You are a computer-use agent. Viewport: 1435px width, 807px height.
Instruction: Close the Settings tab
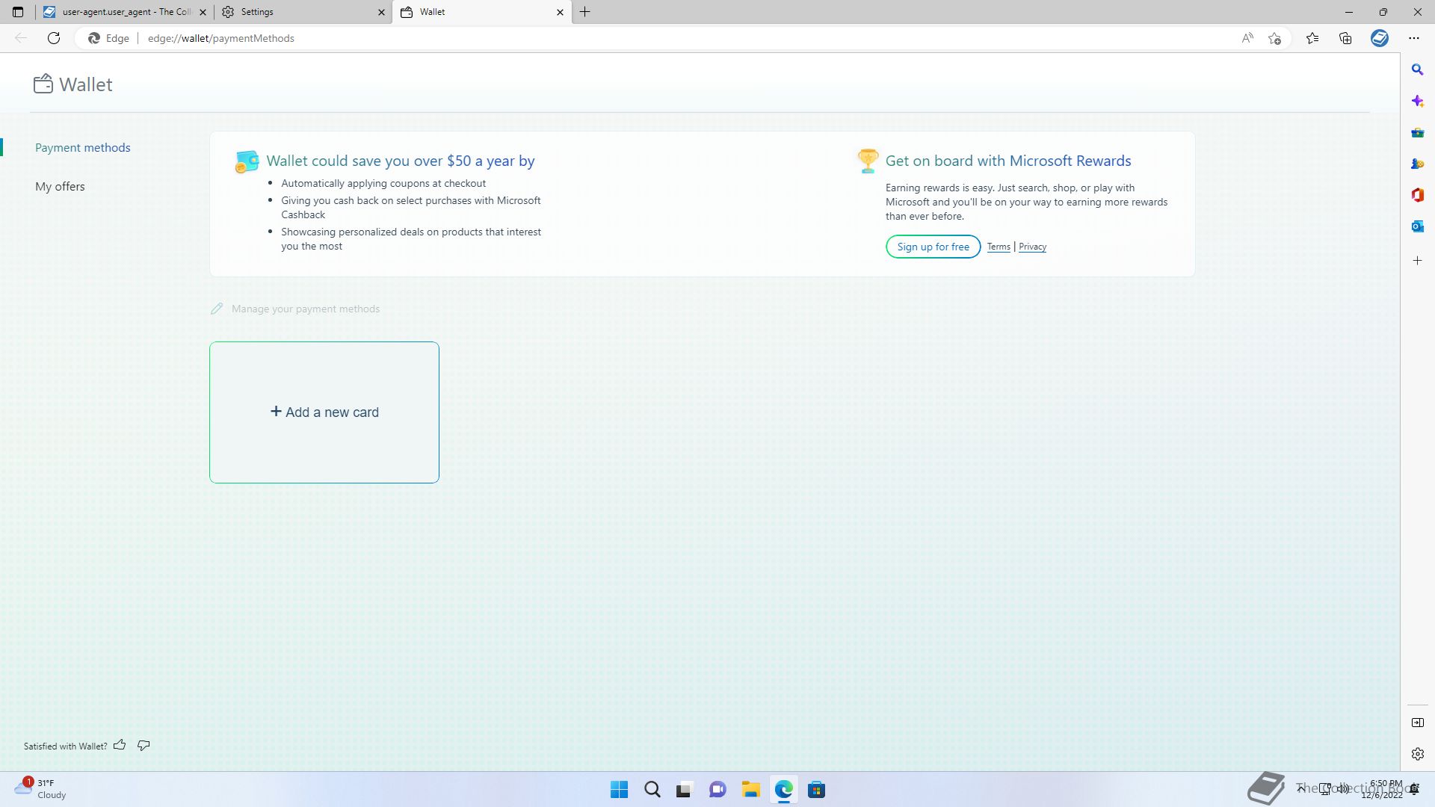point(381,12)
